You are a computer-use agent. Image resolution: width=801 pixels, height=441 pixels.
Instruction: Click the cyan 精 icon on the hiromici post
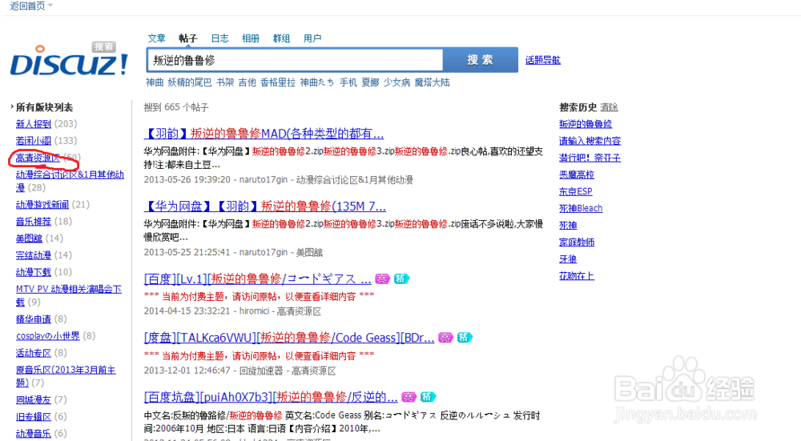(401, 279)
